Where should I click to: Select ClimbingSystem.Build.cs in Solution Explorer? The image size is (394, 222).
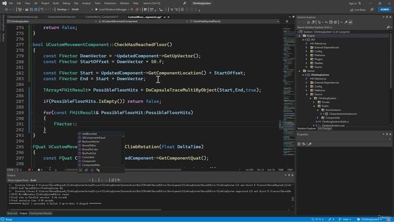(x=335, y=122)
